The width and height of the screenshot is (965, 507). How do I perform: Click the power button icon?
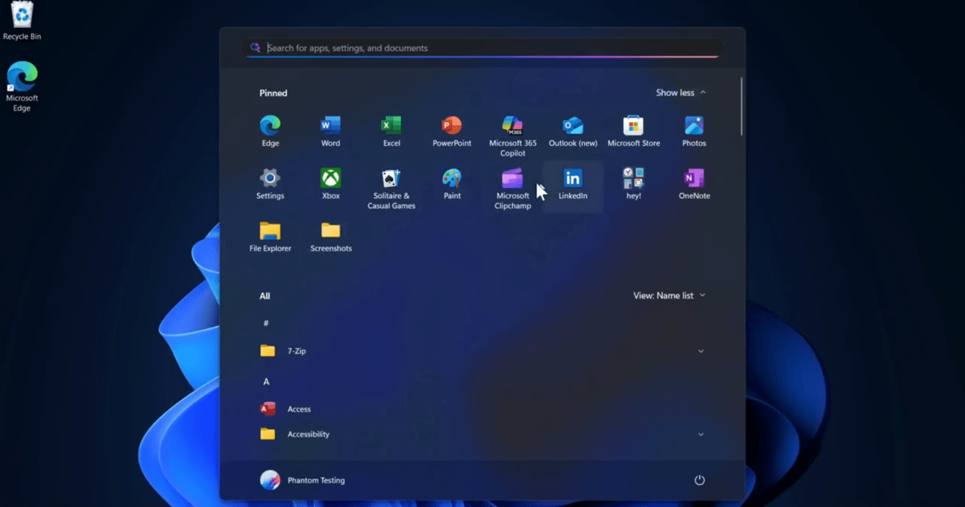699,480
